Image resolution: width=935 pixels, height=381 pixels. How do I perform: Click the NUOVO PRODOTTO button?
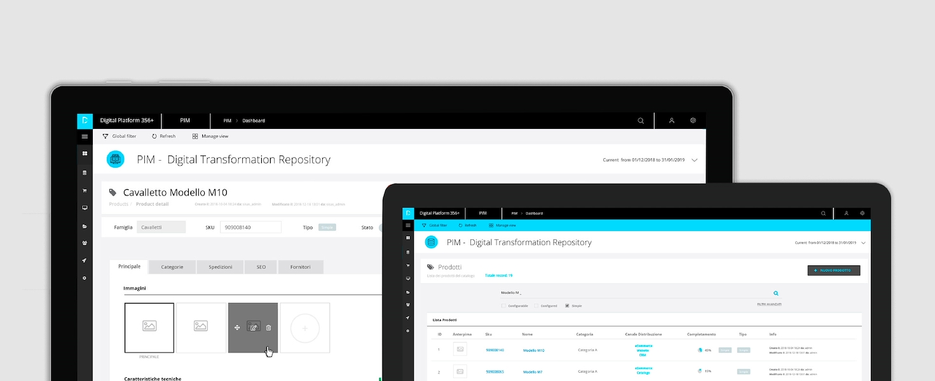[x=834, y=271]
